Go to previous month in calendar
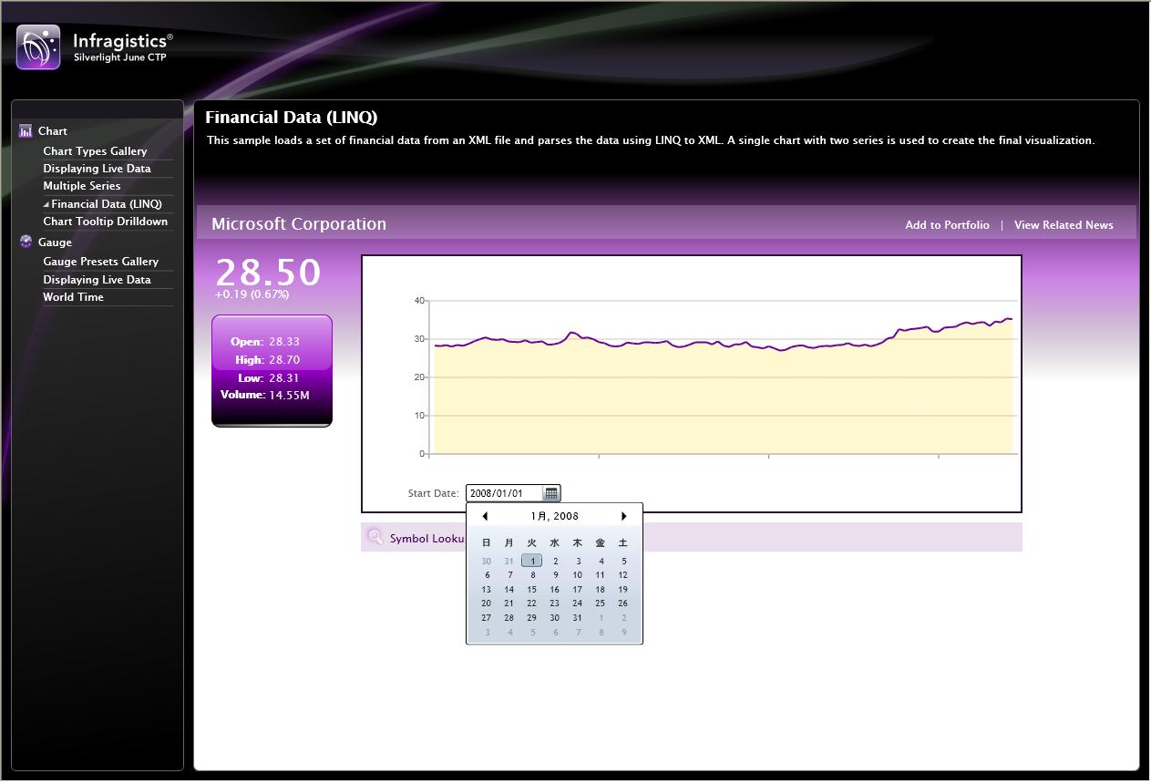1151x784 pixels. tap(485, 516)
